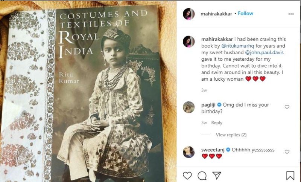Open pagliji username link
This screenshot has width=301, height=182.
click(210, 105)
